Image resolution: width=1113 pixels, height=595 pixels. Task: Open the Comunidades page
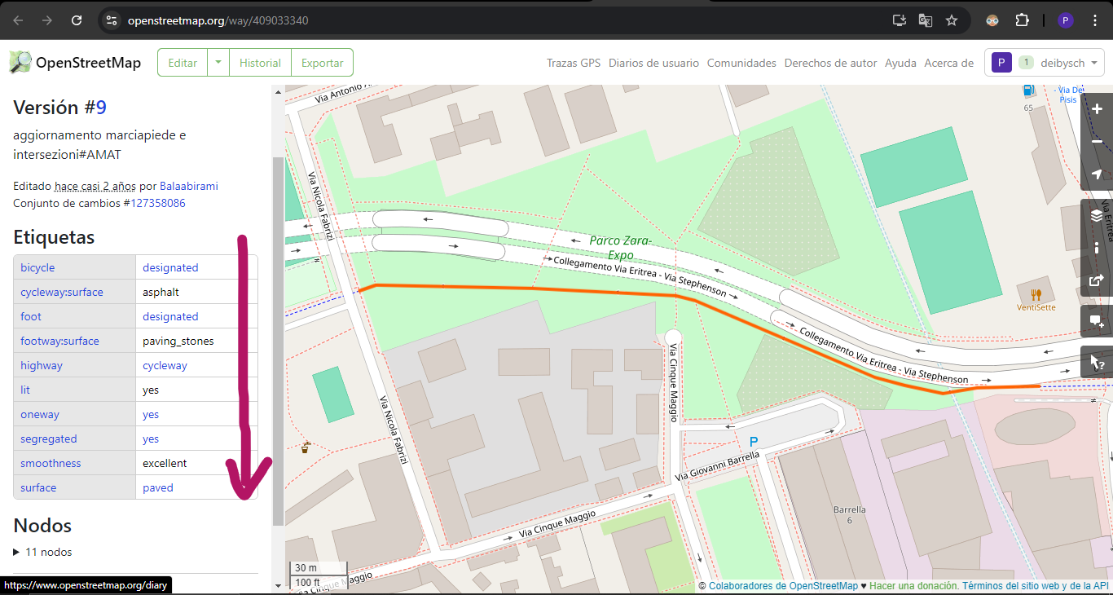tap(741, 63)
